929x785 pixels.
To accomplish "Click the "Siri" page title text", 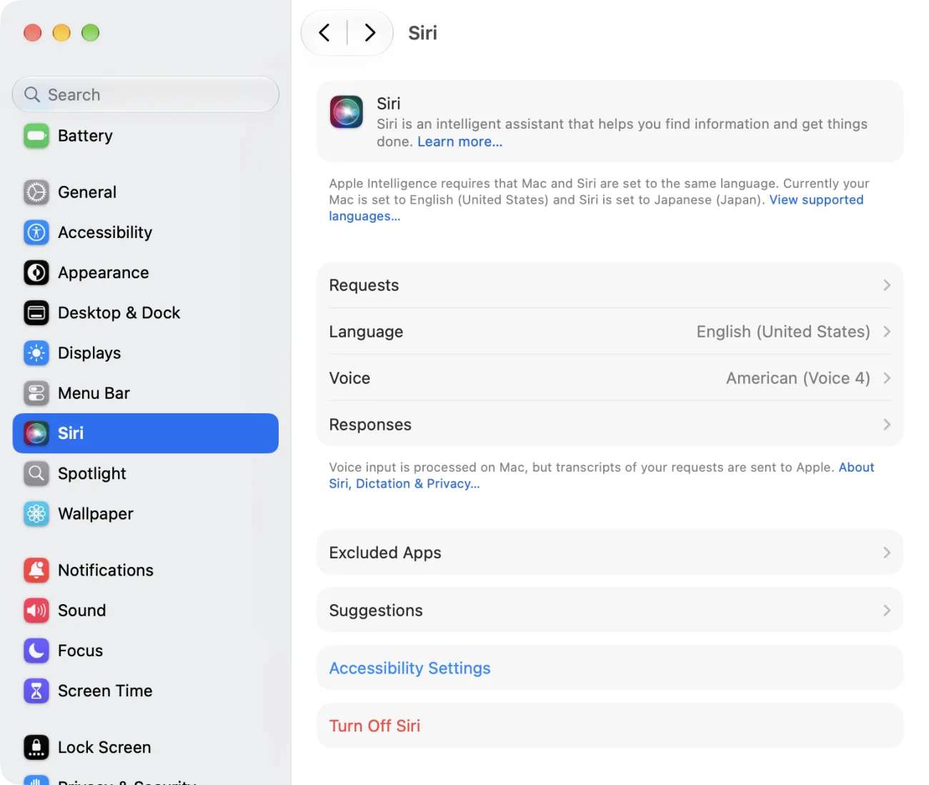I will pyautogui.click(x=422, y=33).
